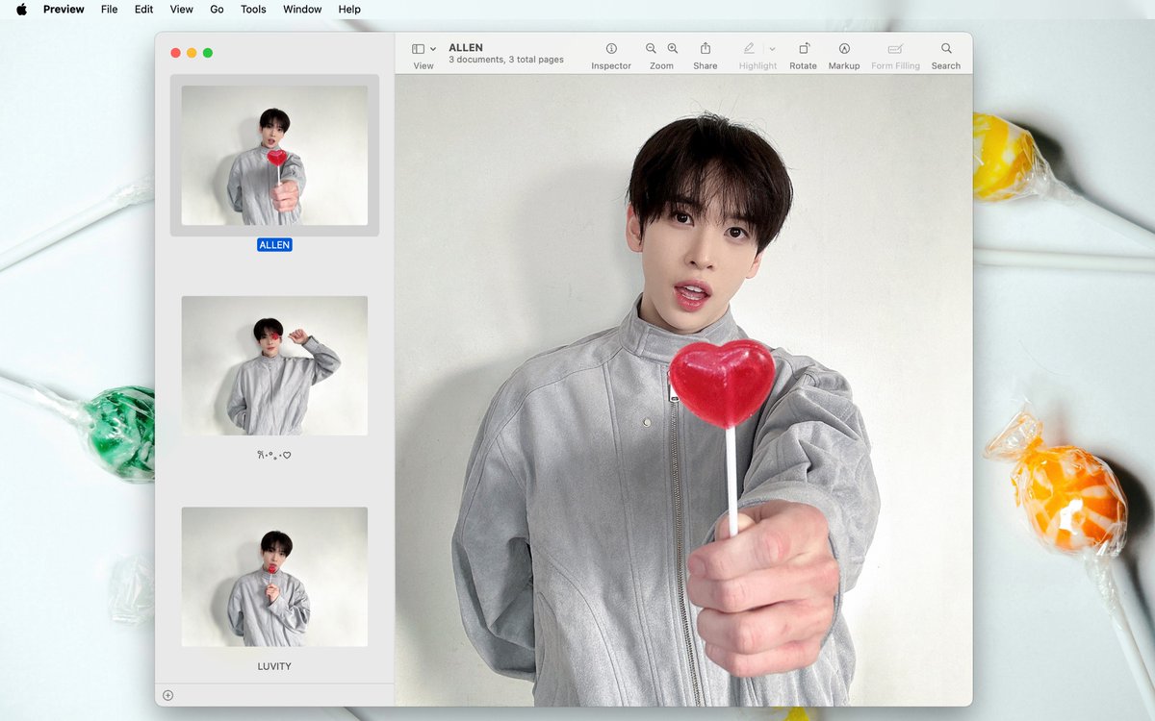
Task: Click the add button in sidebar footer
Action: [167, 695]
